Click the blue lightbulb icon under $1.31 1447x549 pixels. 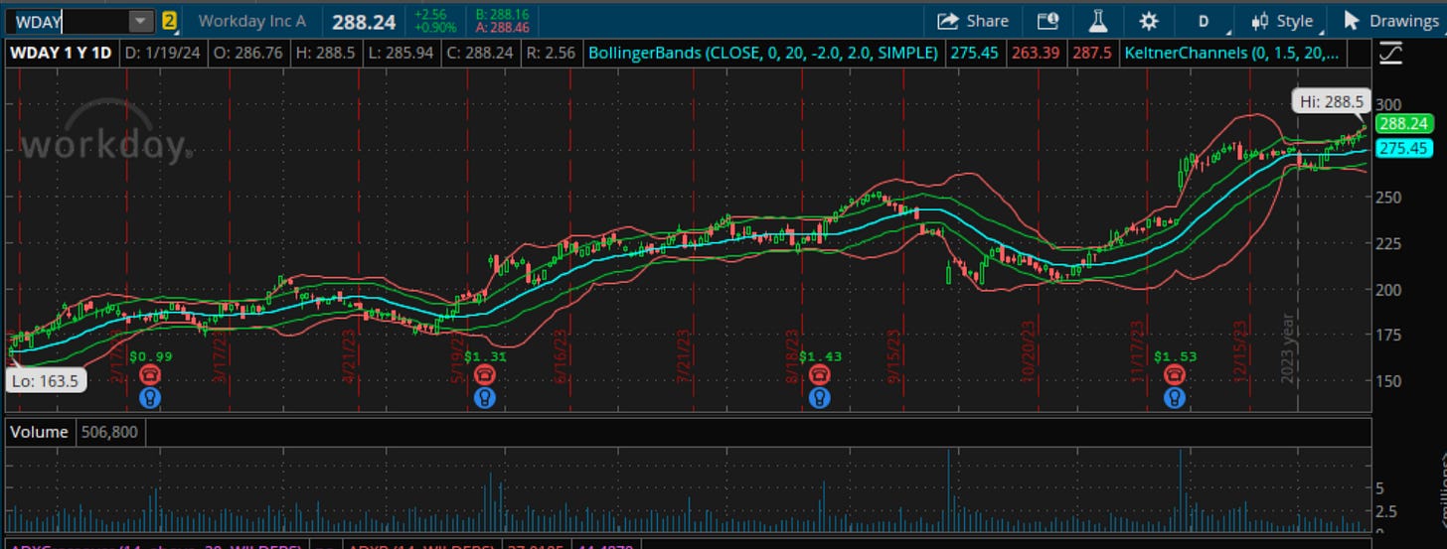(x=485, y=397)
